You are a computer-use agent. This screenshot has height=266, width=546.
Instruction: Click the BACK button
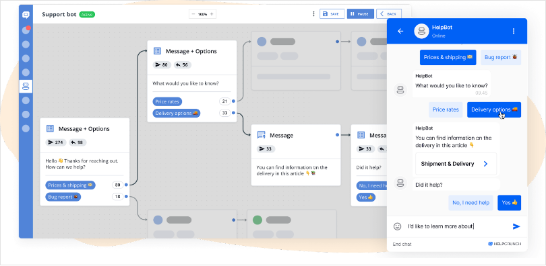pos(389,14)
